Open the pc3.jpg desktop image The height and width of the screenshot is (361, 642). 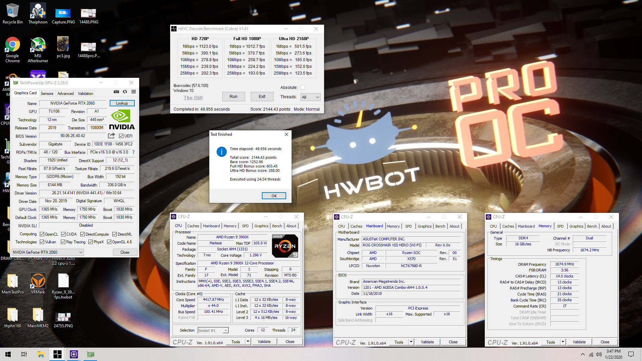(63, 47)
